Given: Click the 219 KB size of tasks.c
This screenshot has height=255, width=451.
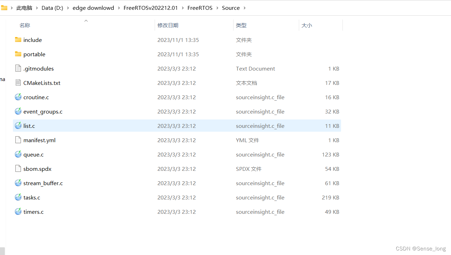Looking at the screenshot, I should [331, 197].
